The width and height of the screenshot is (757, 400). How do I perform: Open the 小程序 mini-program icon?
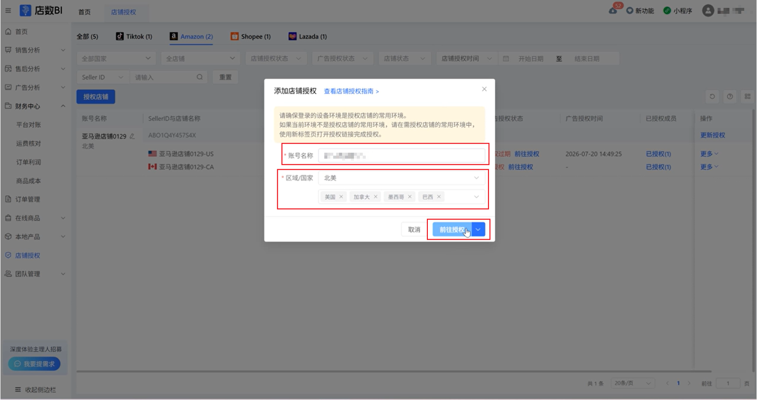pyautogui.click(x=678, y=10)
